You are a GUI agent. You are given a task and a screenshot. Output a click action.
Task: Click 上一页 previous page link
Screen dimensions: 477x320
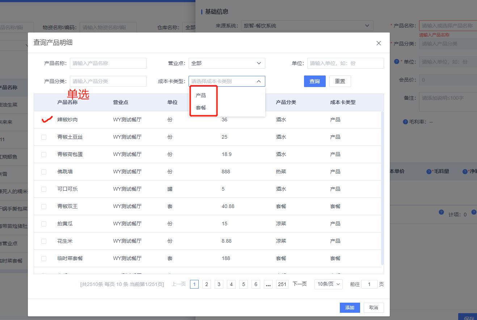point(179,284)
